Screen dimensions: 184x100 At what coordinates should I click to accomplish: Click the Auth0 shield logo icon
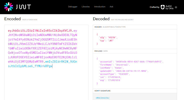tap(163, 7)
